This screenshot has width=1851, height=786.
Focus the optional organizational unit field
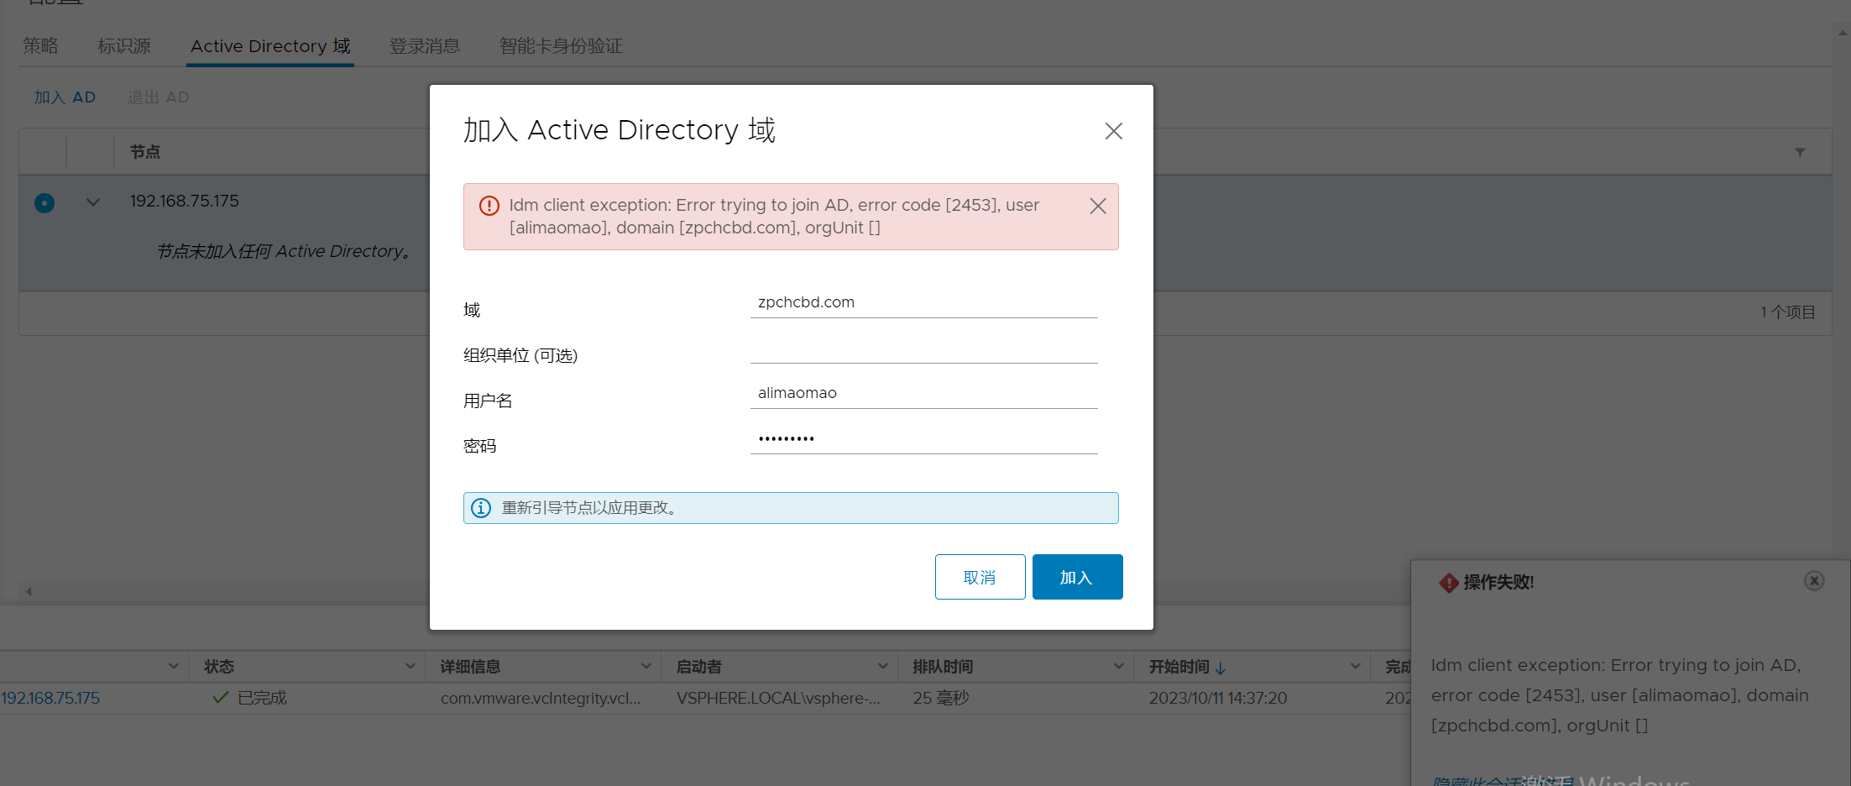point(923,348)
